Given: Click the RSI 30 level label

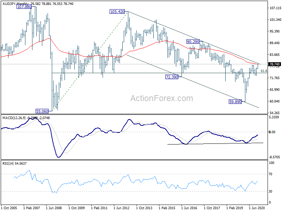Looking at the screenshot, I should pos(270,192).
